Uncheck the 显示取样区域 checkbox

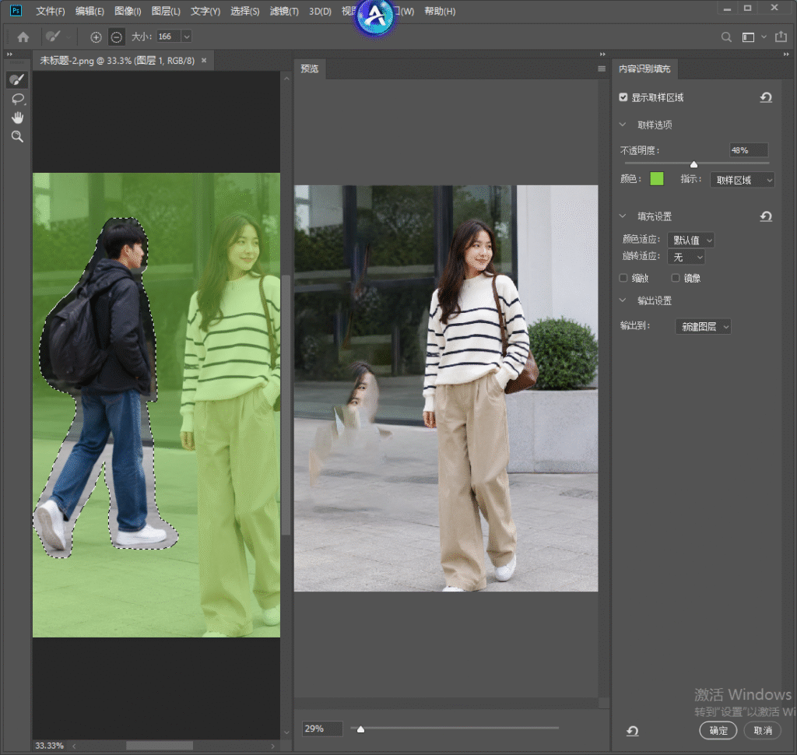click(x=623, y=97)
